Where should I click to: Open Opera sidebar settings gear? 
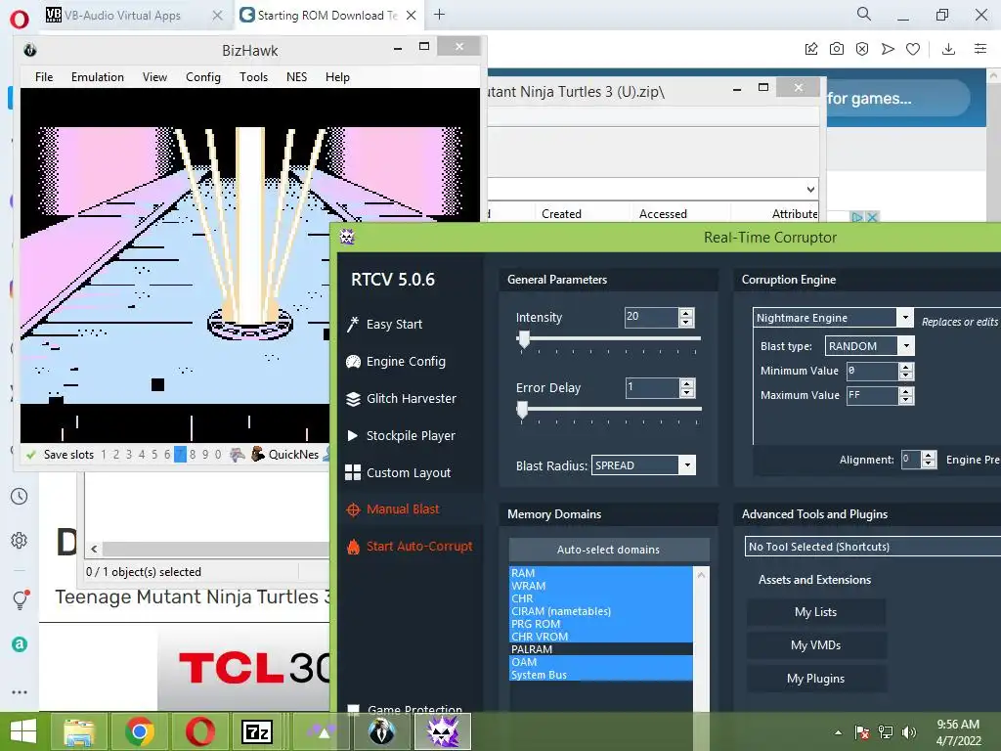(x=20, y=540)
